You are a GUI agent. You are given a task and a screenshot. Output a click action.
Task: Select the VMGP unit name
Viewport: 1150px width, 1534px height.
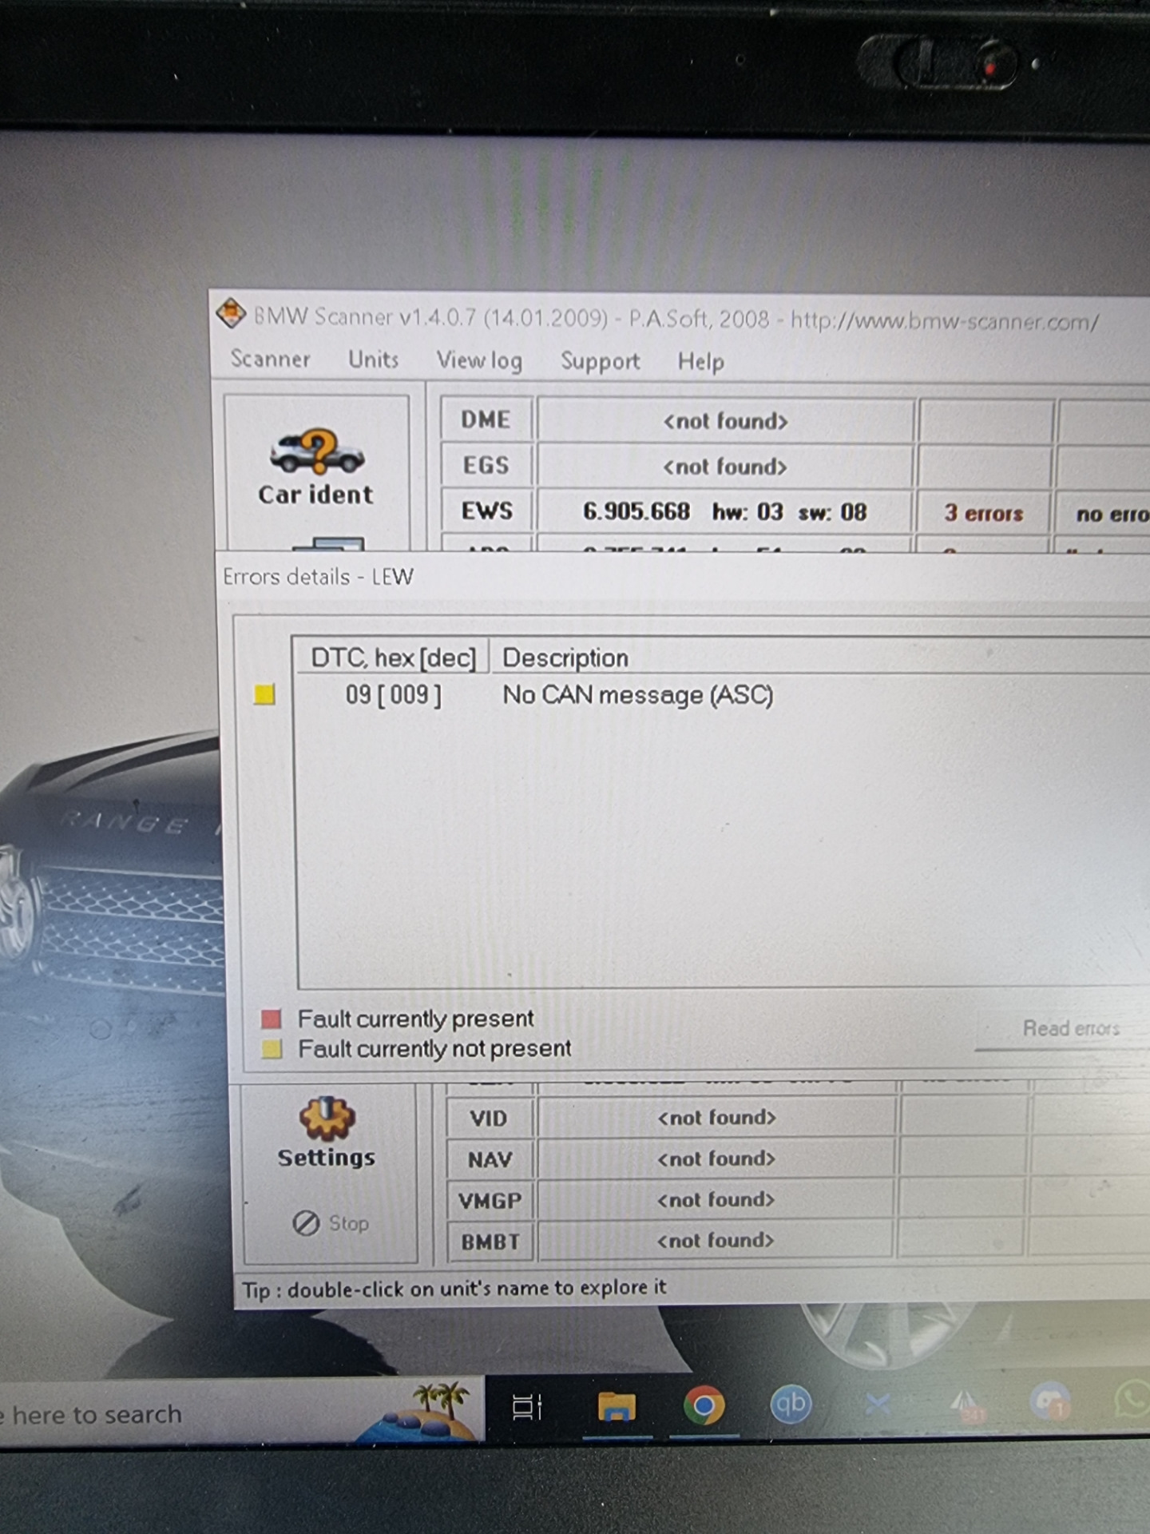pyautogui.click(x=490, y=1201)
